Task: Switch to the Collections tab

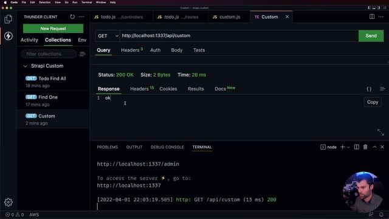Action: click(58, 40)
